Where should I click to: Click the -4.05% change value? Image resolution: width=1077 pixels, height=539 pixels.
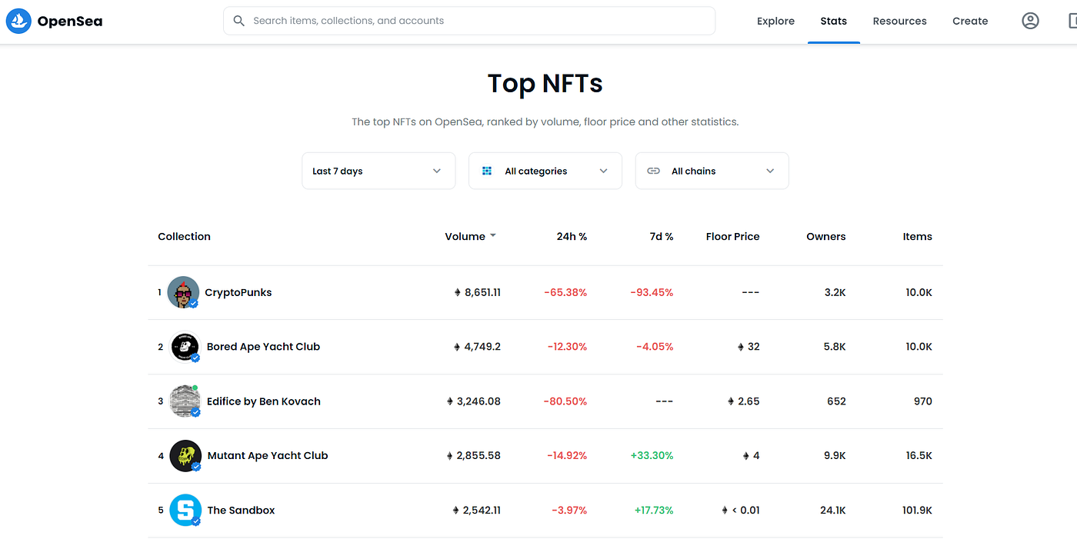pyautogui.click(x=655, y=347)
